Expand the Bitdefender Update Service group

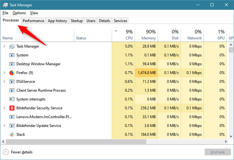pyautogui.click(x=4, y=126)
